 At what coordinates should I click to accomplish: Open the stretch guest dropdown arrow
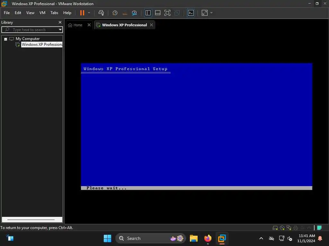[211, 13]
